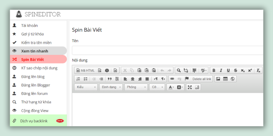The height and width of the screenshot is (136, 273).
Task: Maximize the editor with fullscreen icon
Action: point(190,87)
